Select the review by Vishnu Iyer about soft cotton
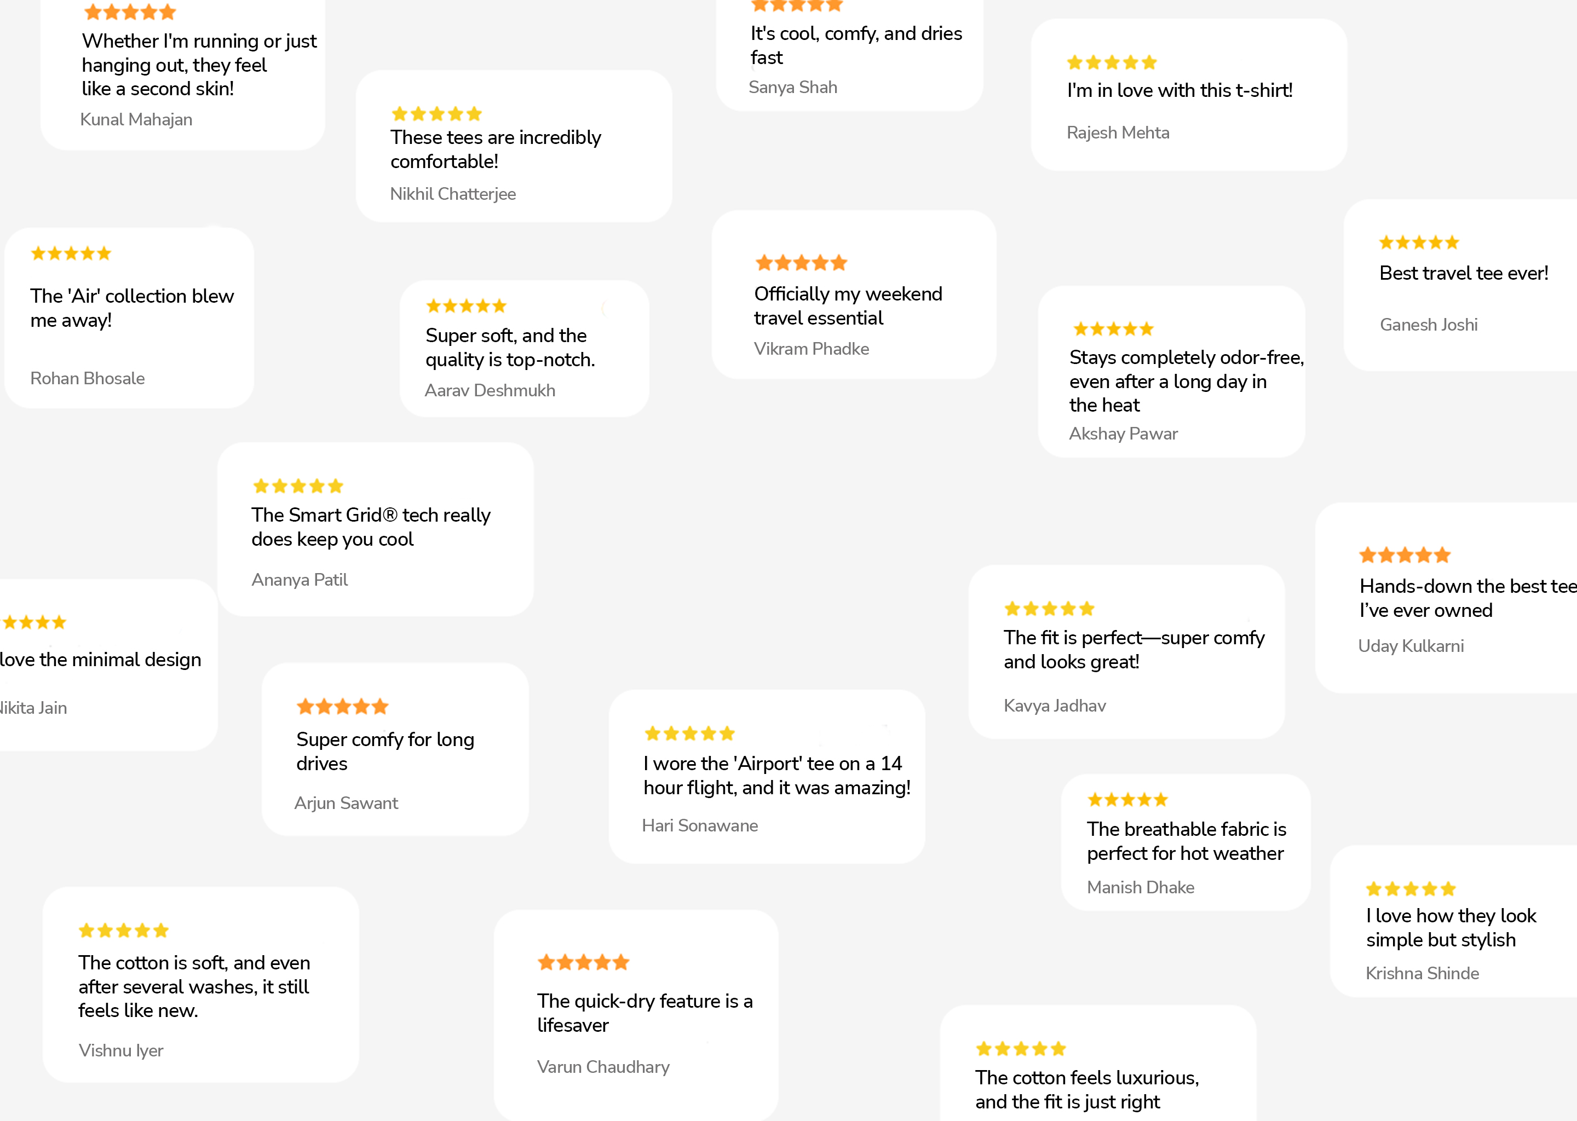Image resolution: width=1577 pixels, height=1121 pixels. (x=194, y=986)
